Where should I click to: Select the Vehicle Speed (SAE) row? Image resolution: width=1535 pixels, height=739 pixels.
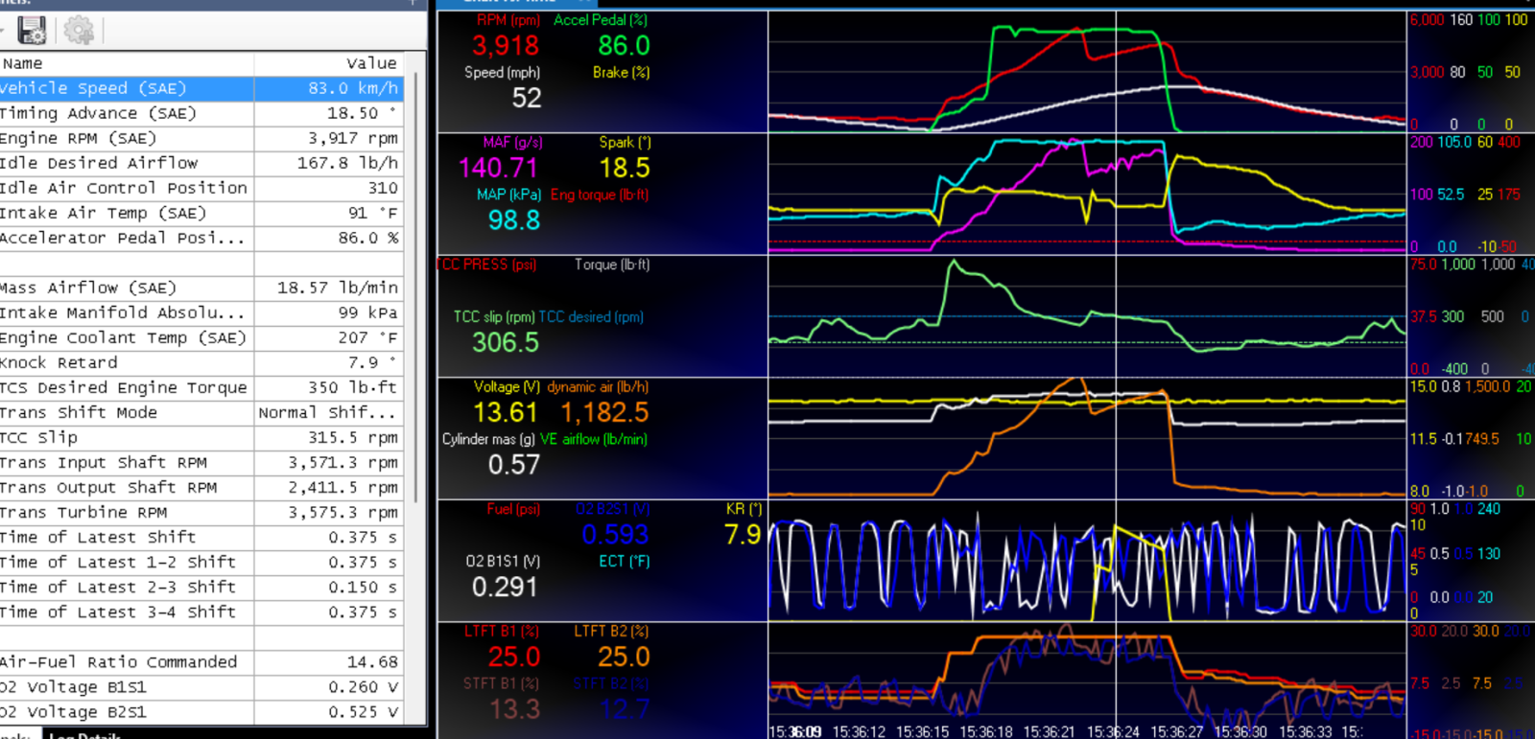(x=201, y=88)
